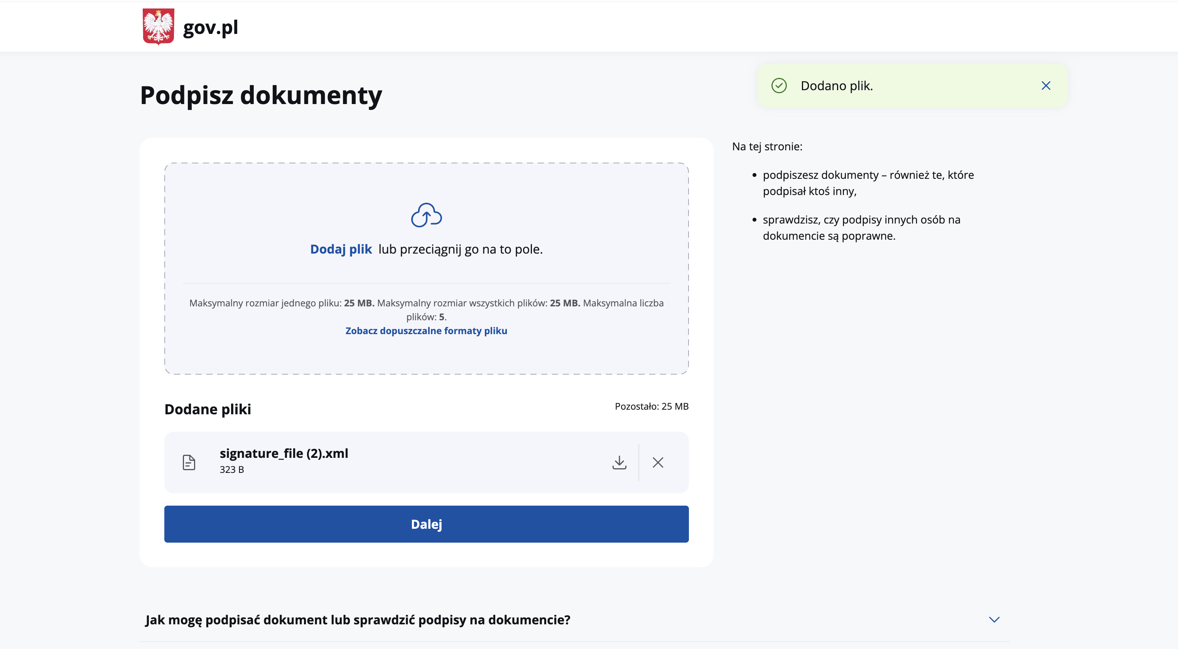This screenshot has height=649, width=1178.
Task: Select the signature_file (2).xml file name
Action: pos(284,453)
